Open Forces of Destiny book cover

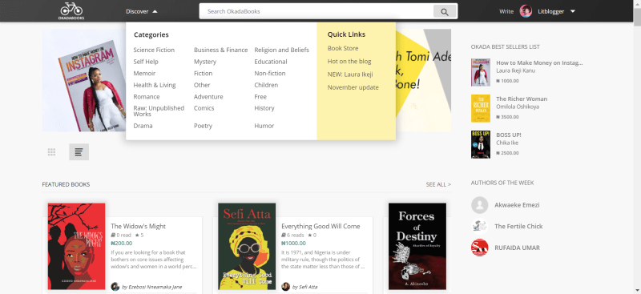click(x=417, y=246)
